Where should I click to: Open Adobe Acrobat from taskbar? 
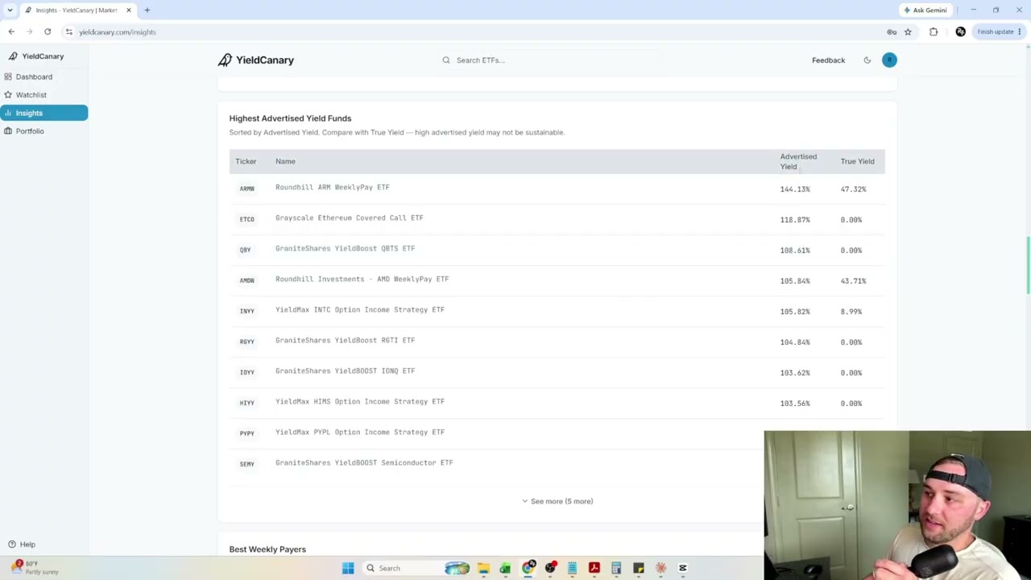[x=594, y=569]
